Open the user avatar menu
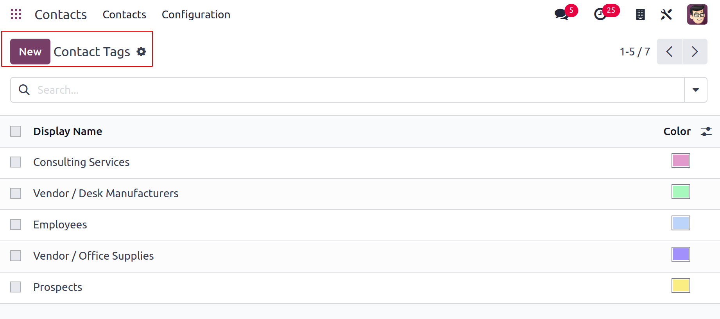 tap(697, 14)
